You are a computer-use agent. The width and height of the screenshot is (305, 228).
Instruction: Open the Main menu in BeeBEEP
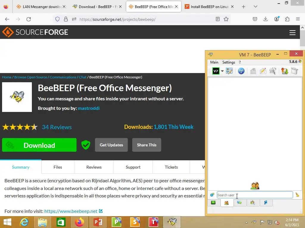click(x=214, y=62)
